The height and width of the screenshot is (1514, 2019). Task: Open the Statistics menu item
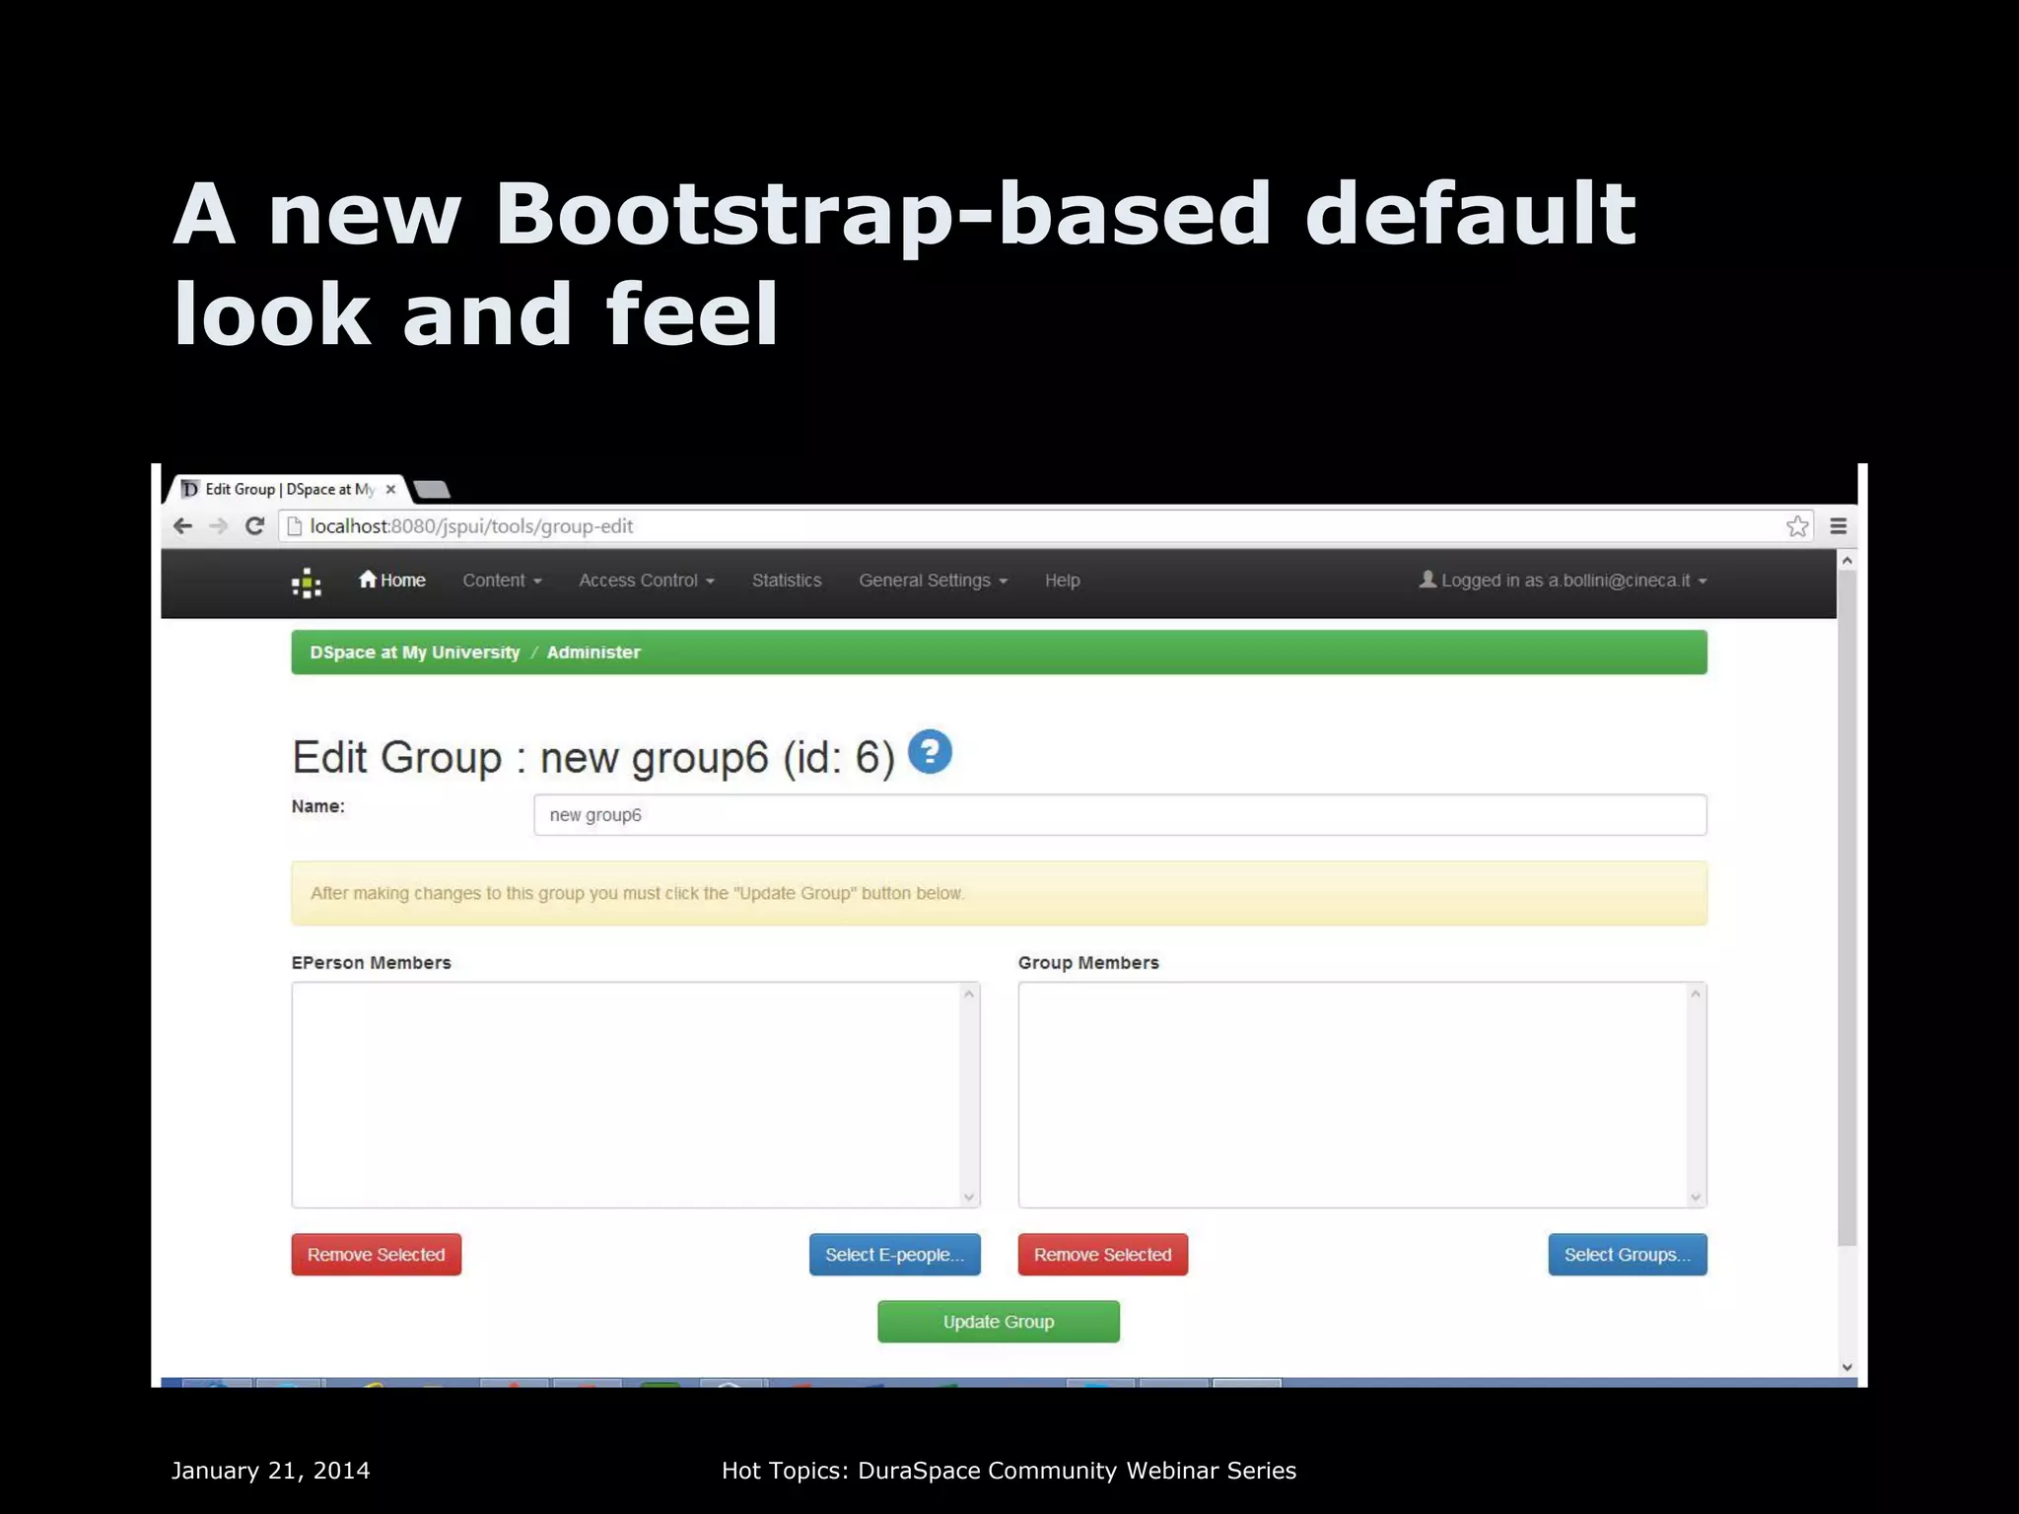click(787, 581)
